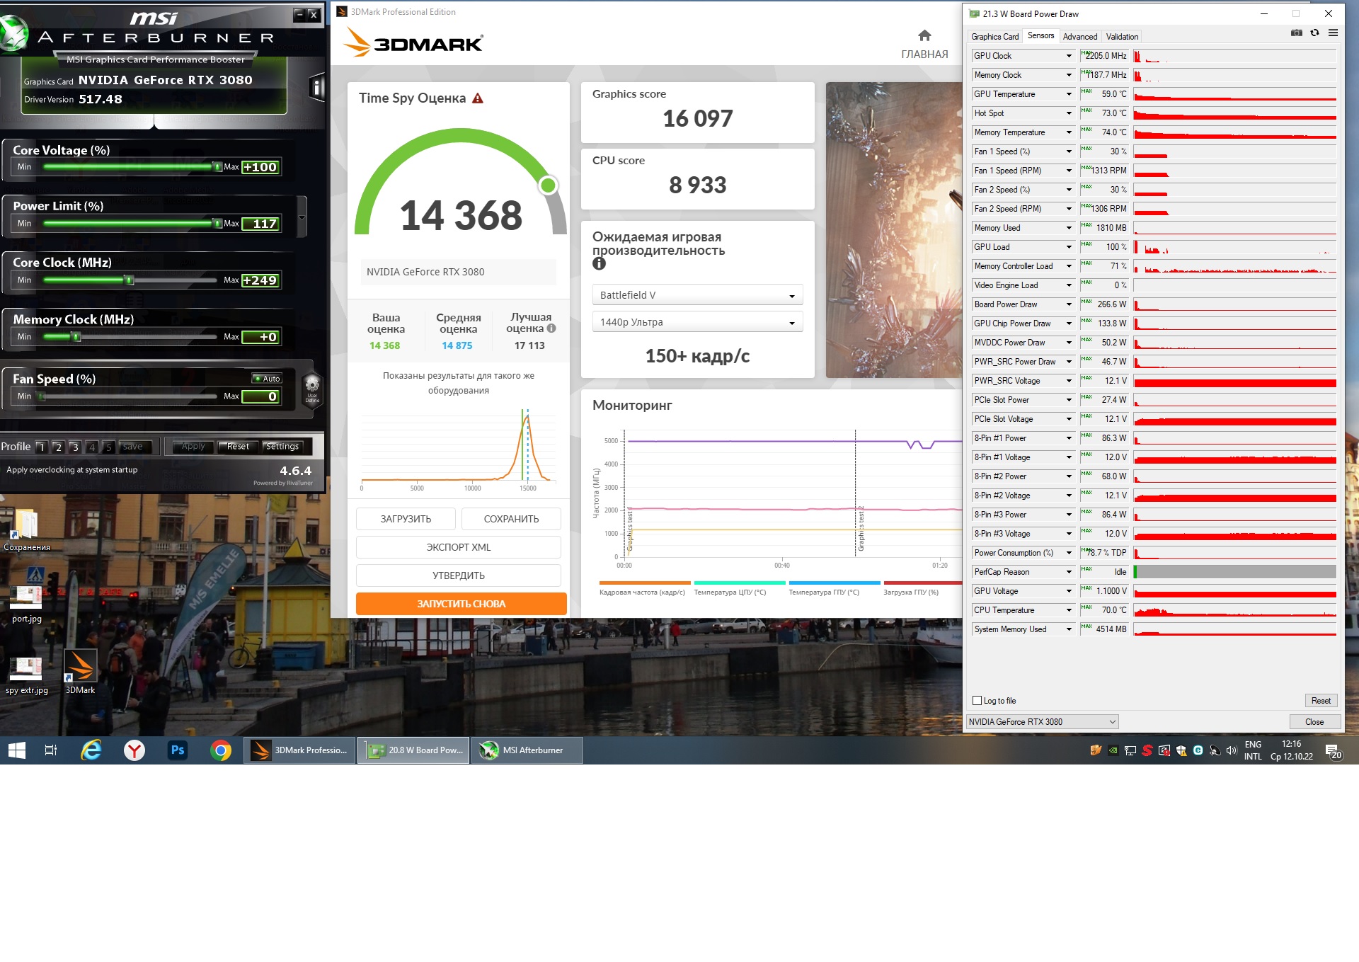Open Photoshop from the taskbar

coord(178,750)
